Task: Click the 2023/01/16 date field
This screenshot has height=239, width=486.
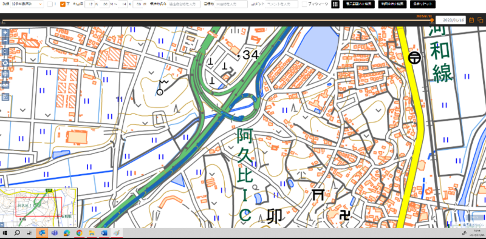Action: tap(451, 20)
